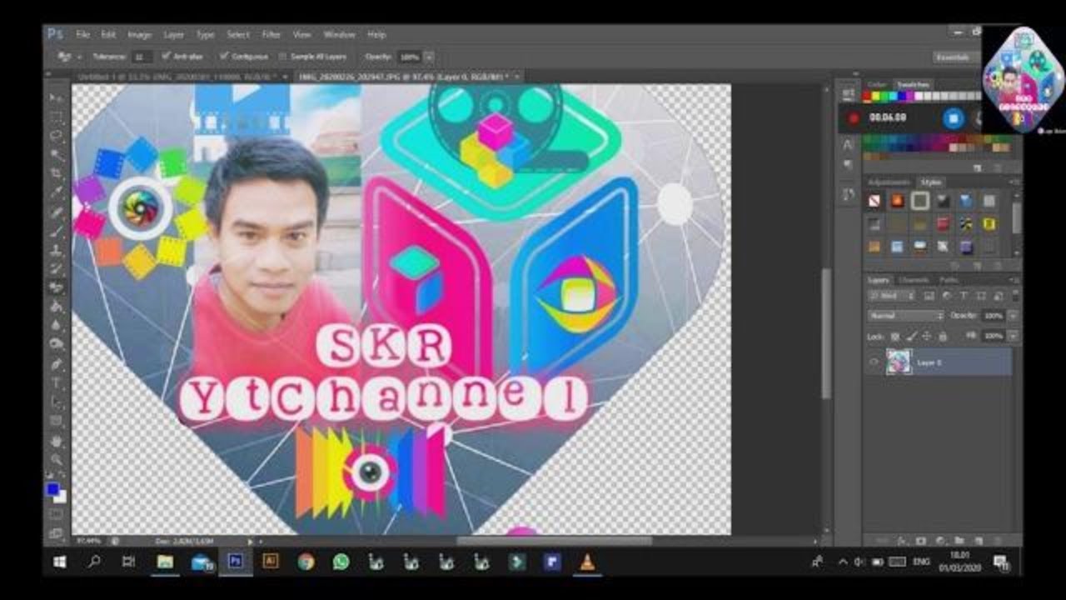The width and height of the screenshot is (1066, 600).
Task: Select the Healing Brush tool
Action: (57, 212)
